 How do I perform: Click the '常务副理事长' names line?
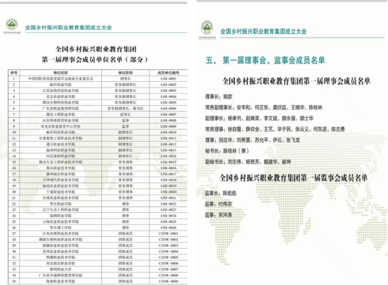pyautogui.click(x=264, y=108)
